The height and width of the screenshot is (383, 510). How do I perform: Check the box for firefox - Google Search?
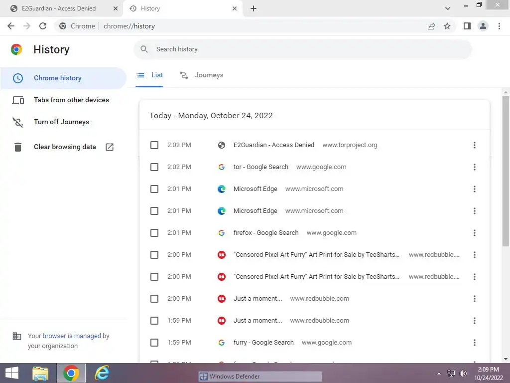[x=154, y=233]
